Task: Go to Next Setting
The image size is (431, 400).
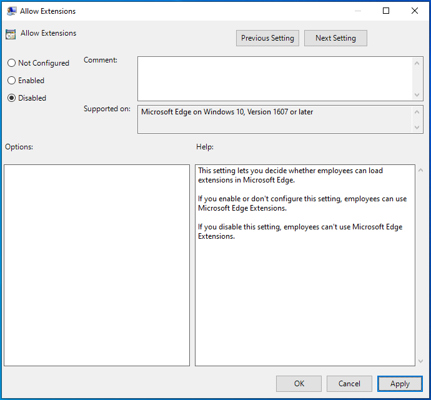Action: click(x=335, y=38)
